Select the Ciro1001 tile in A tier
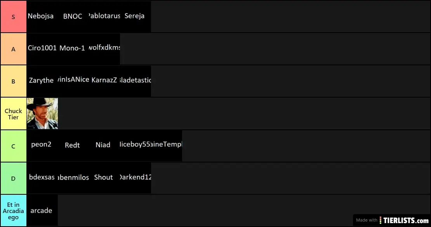The image size is (431, 227). (42, 49)
